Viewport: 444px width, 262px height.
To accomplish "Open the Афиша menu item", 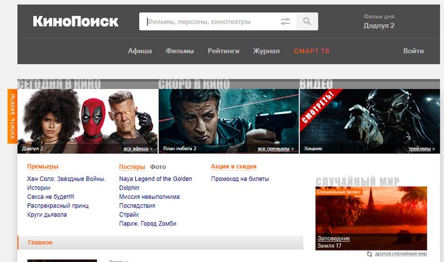I will (x=140, y=51).
